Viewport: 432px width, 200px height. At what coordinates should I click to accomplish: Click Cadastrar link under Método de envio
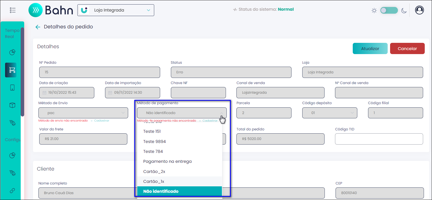point(102,121)
